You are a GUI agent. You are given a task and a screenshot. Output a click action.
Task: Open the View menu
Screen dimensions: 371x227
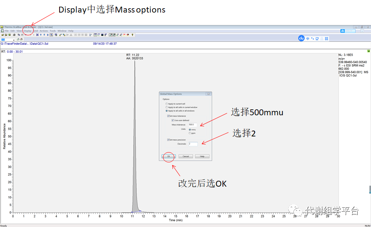click(x=19, y=31)
